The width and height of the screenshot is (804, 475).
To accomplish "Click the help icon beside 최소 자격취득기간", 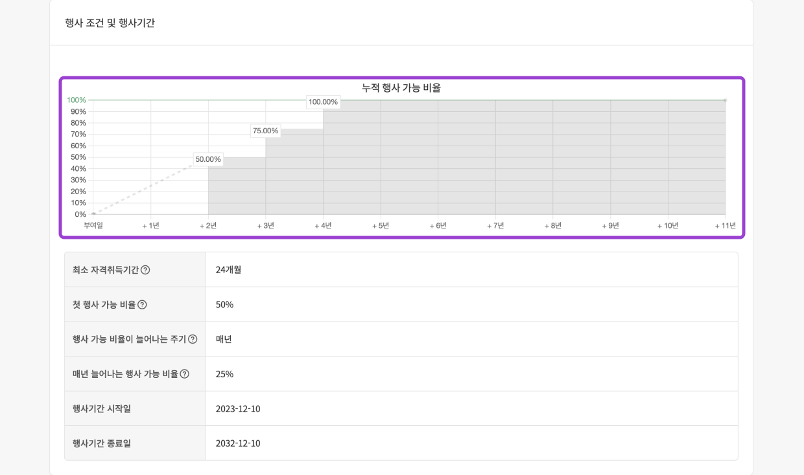I will point(145,271).
